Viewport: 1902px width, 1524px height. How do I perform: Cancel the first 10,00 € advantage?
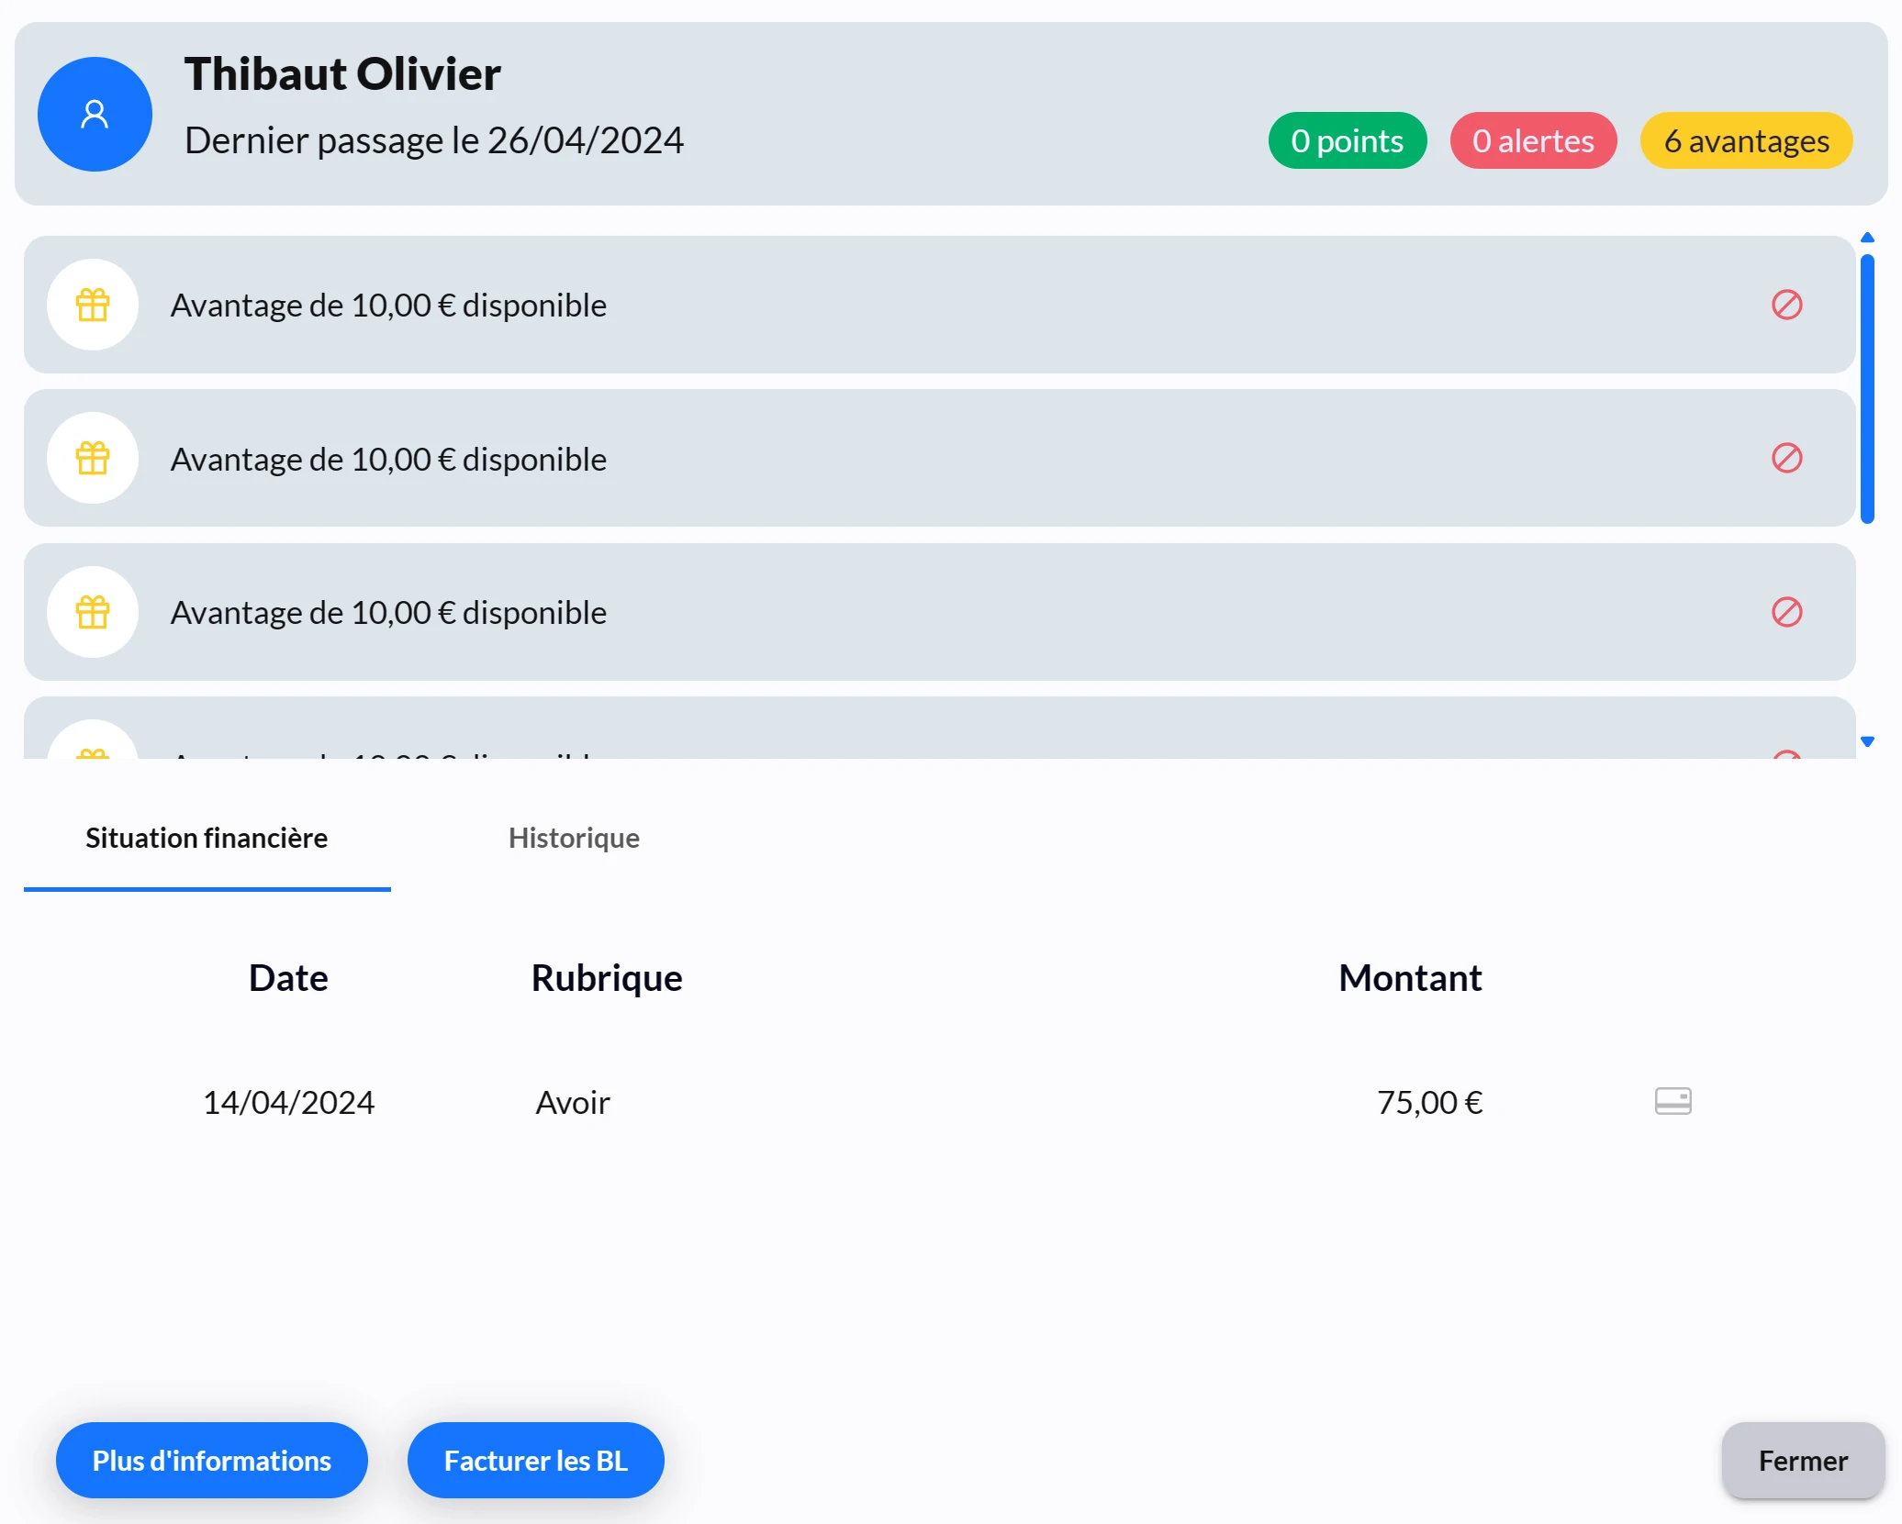coord(1786,305)
